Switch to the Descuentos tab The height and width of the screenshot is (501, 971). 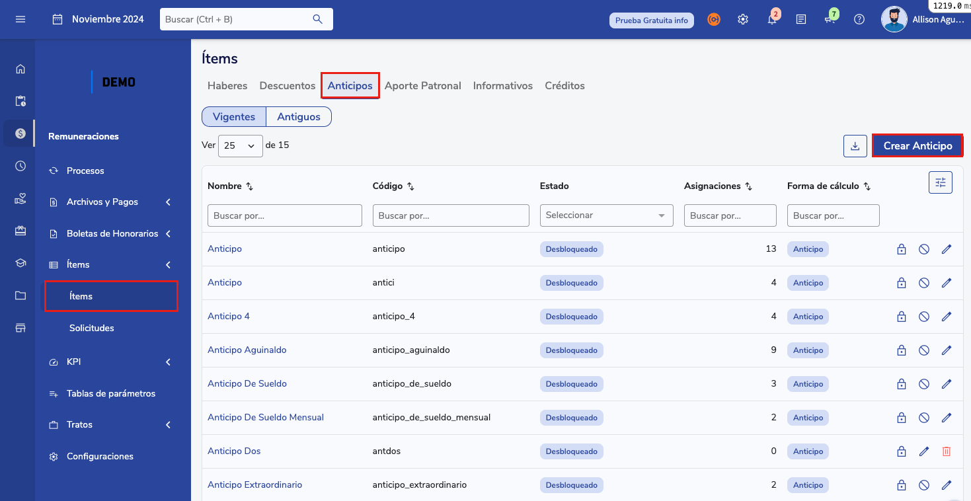(x=288, y=86)
